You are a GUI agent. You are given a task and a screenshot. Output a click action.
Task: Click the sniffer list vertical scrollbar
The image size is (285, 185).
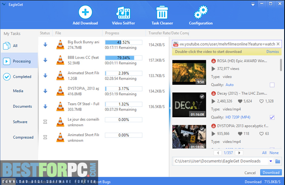[x=281, y=65]
